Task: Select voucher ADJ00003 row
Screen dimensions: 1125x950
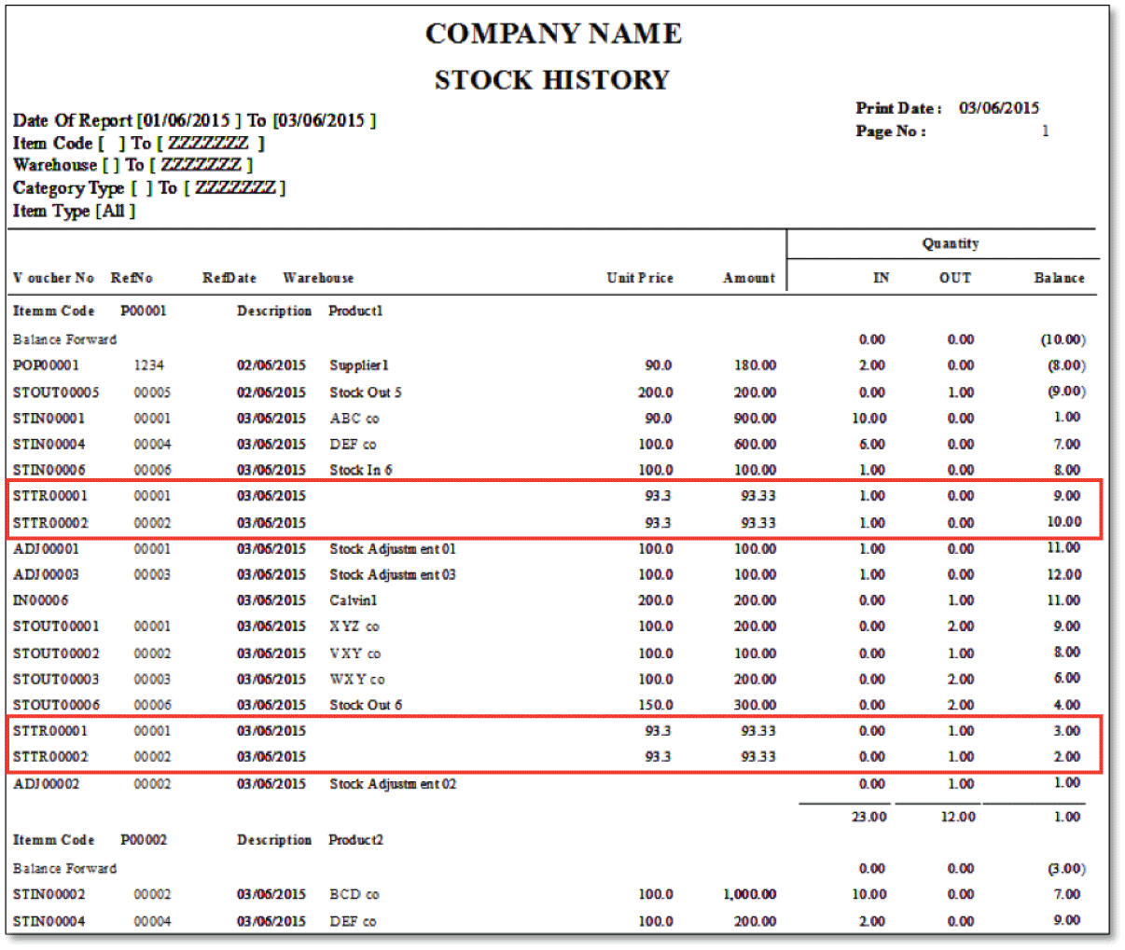Action: click(46, 574)
